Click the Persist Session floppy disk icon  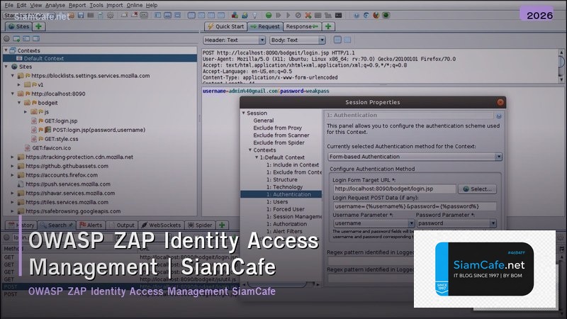pos(81,15)
